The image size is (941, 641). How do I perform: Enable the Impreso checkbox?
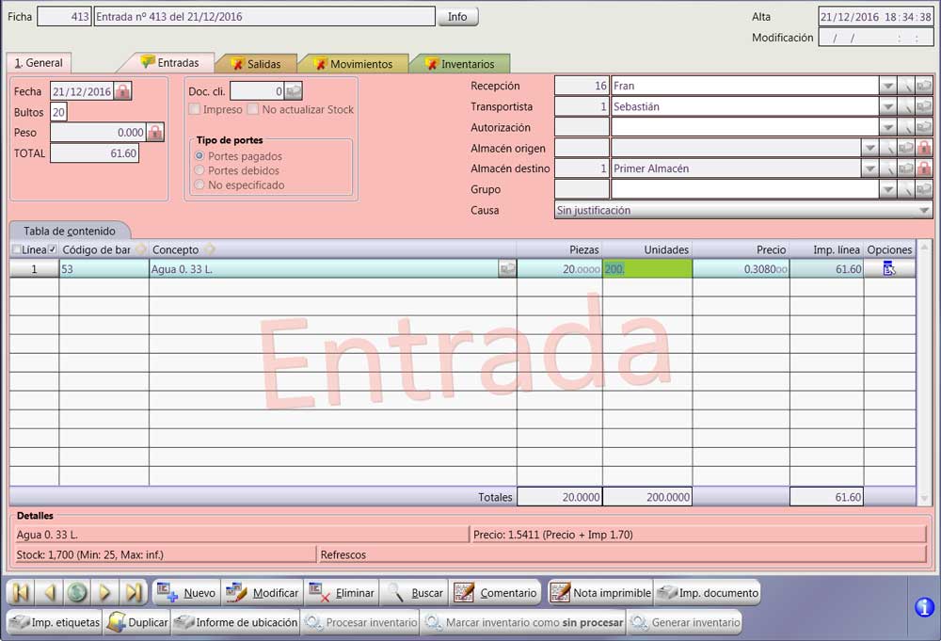(197, 110)
